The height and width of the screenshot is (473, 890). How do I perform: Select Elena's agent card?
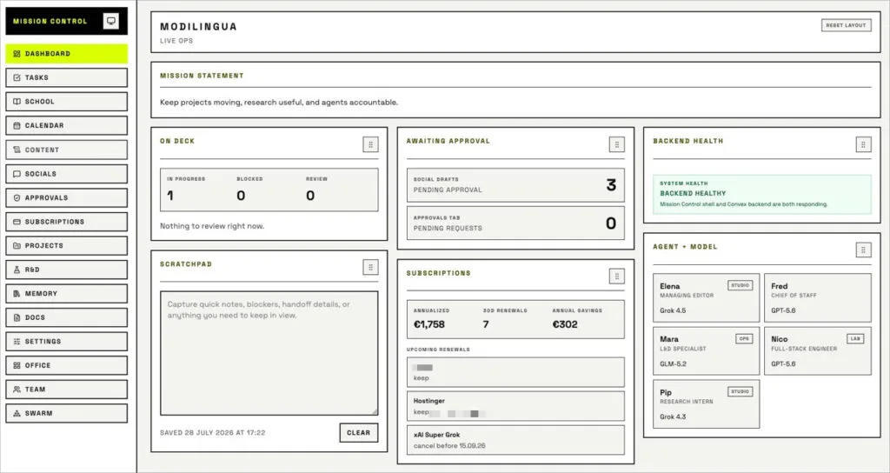[x=706, y=298]
